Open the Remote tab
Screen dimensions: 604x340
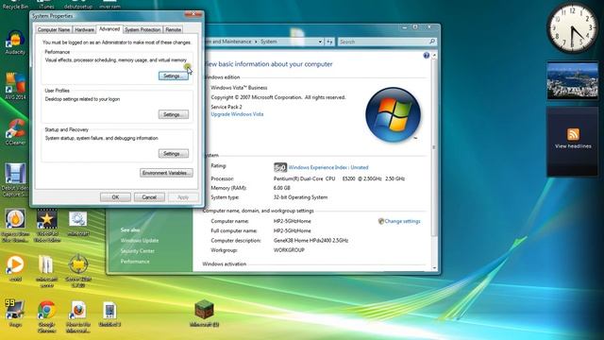[173, 29]
